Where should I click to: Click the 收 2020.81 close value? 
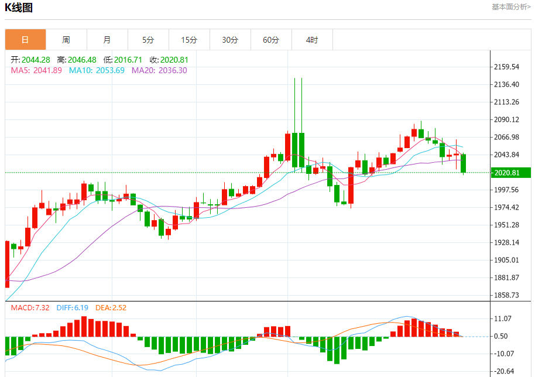click(x=169, y=60)
